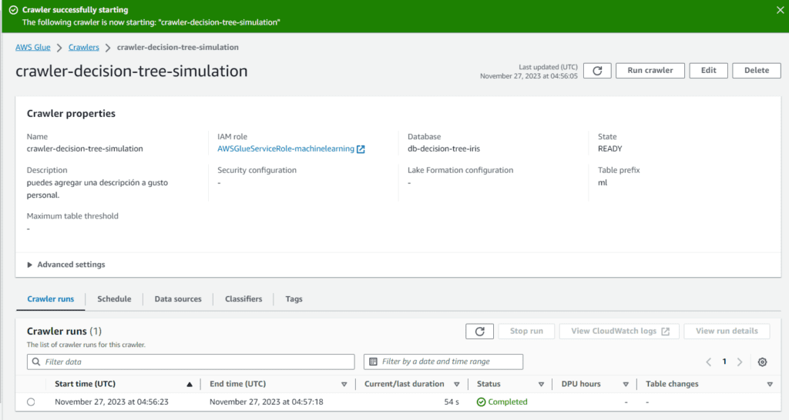789x420 pixels.
Task: Dismiss the green success notification banner
Action: click(x=779, y=10)
